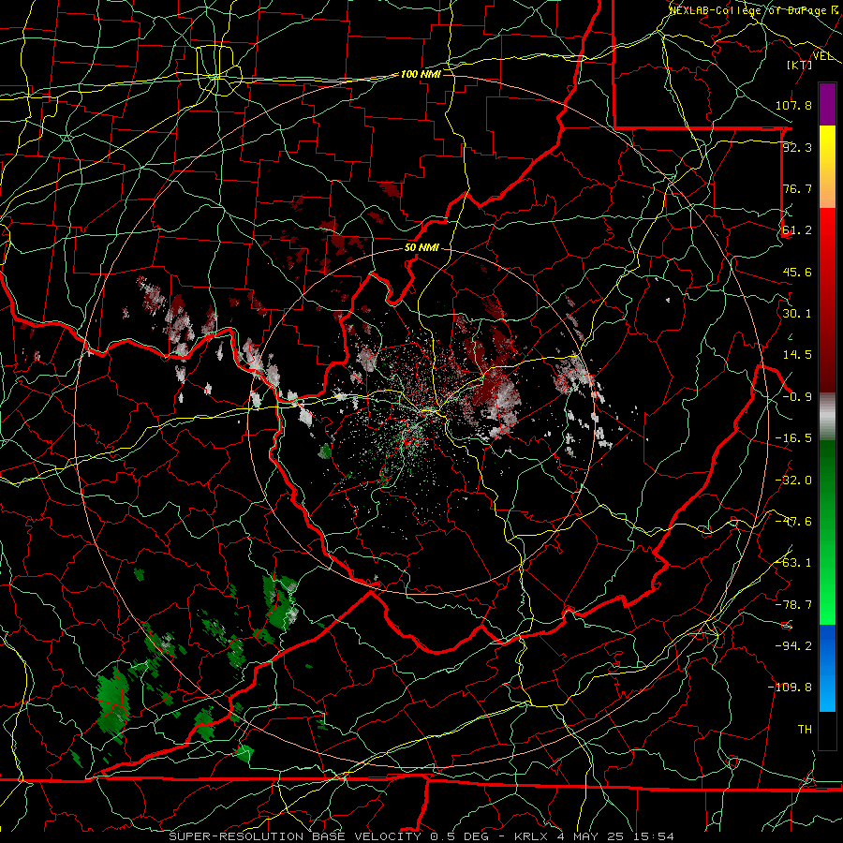This screenshot has height=843, width=843.
Task: Pick the black TH segment of color bar
Action: click(827, 730)
